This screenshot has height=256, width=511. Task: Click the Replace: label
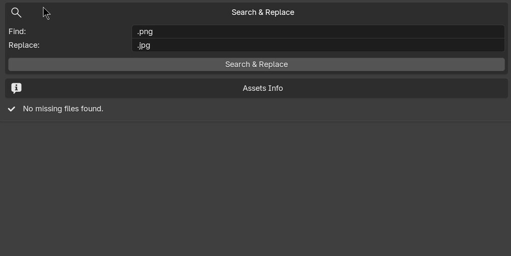[24, 45]
